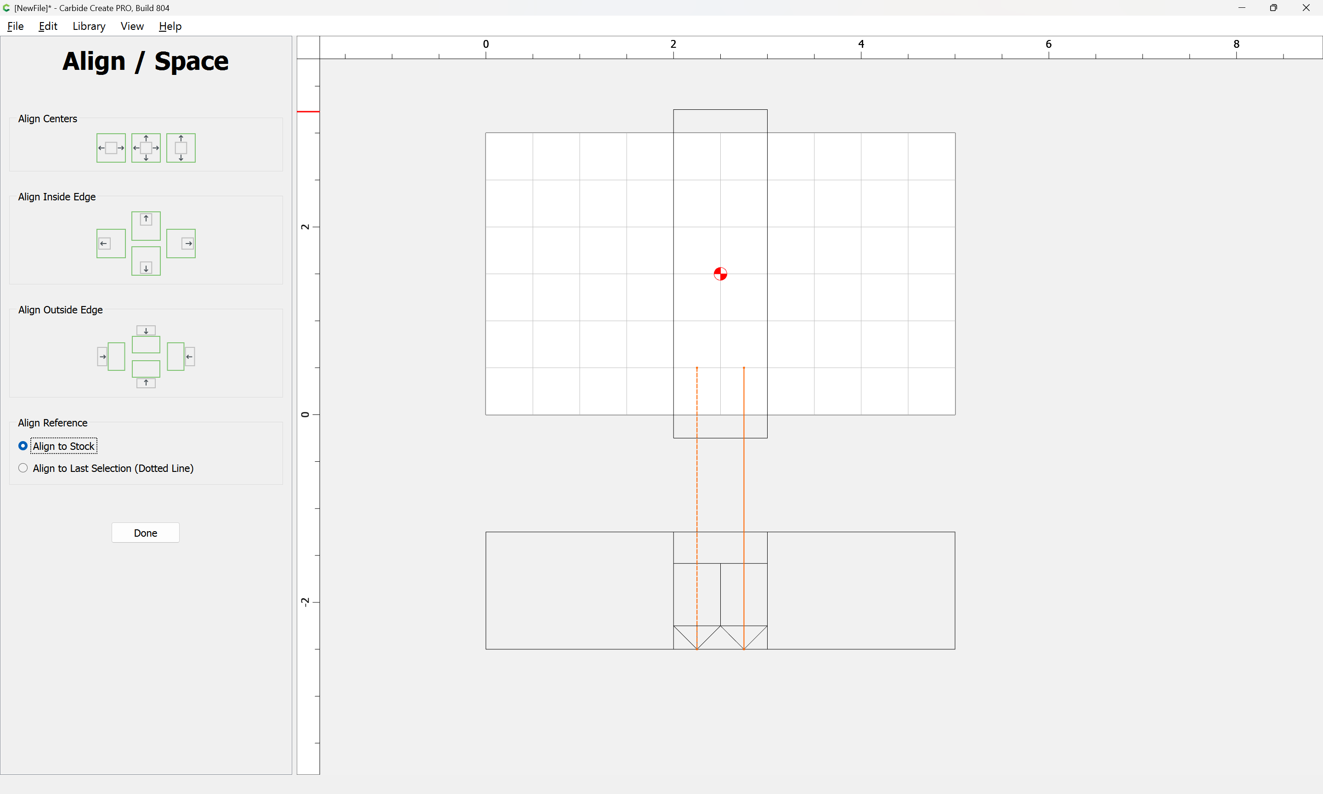Select Align to Last Selection option

pos(23,468)
